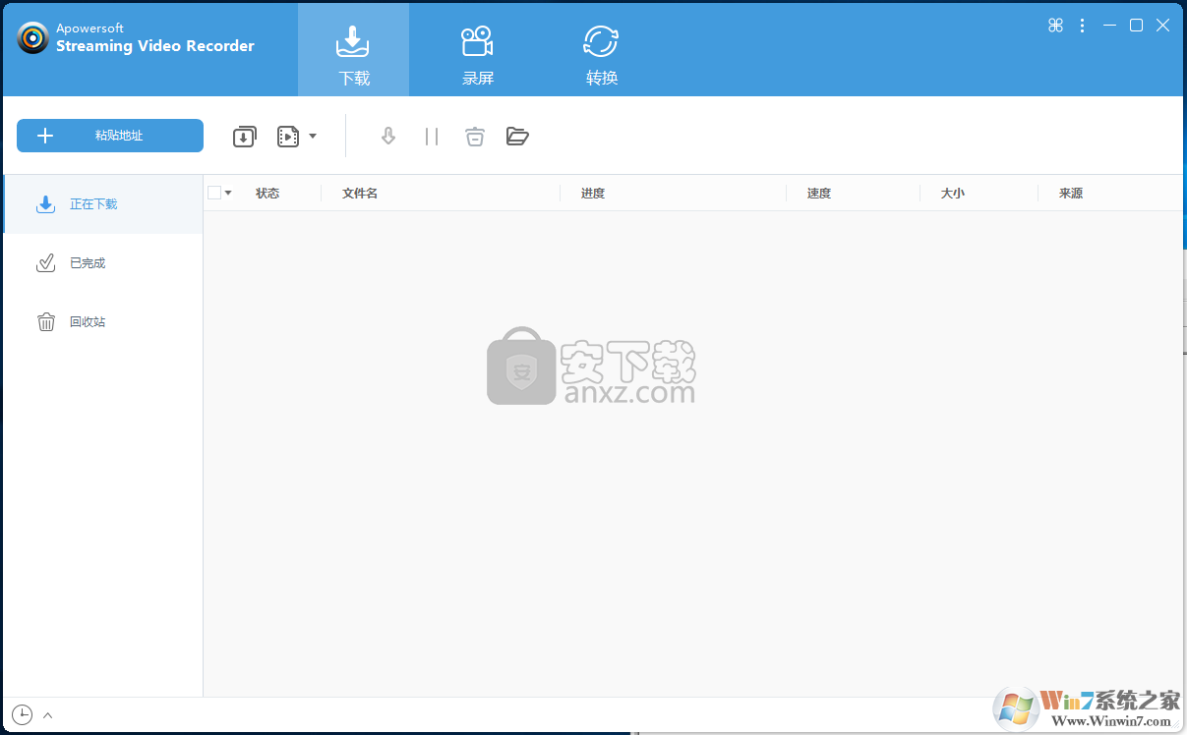Click the batch download icon
The height and width of the screenshot is (735, 1187).
coord(244,137)
